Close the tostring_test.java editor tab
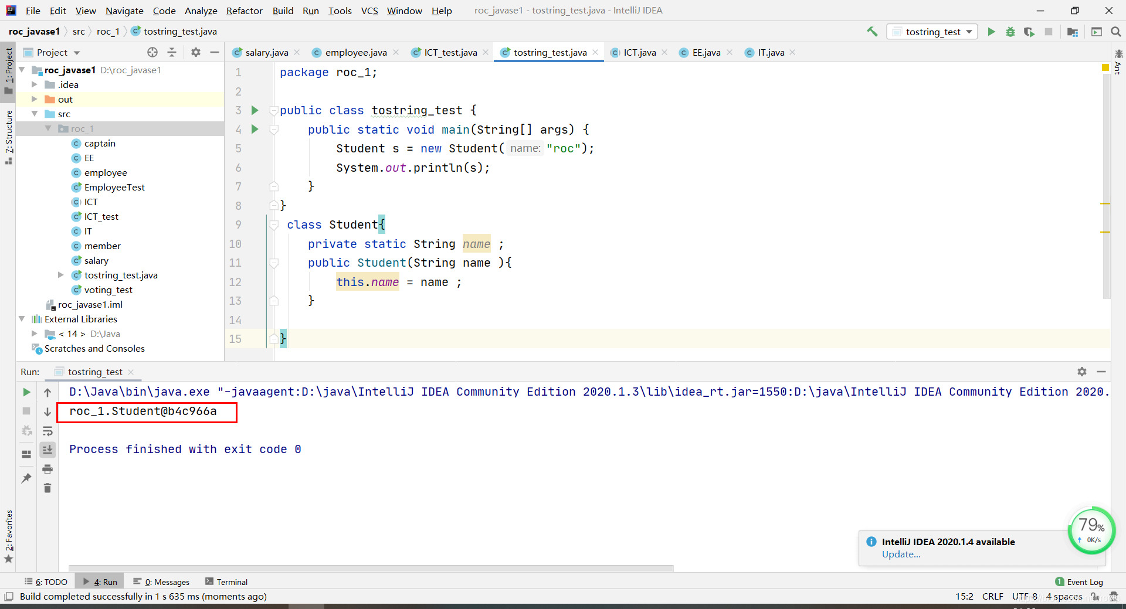The image size is (1126, 609). coord(595,52)
